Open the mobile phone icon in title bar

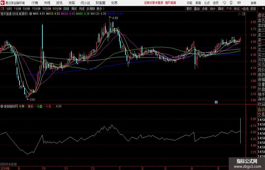pos(231,3)
